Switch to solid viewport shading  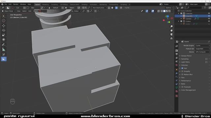pyautogui.click(x=164, y=11)
